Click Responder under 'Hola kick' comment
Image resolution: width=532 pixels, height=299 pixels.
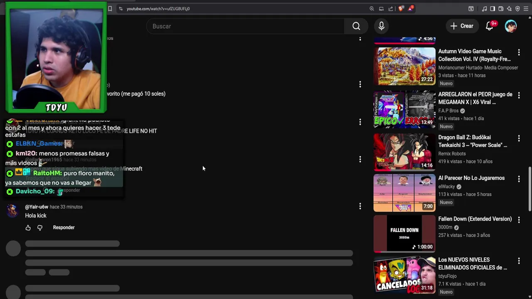[x=64, y=228]
